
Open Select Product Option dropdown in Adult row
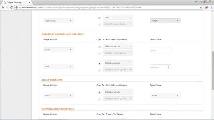(118, 99)
